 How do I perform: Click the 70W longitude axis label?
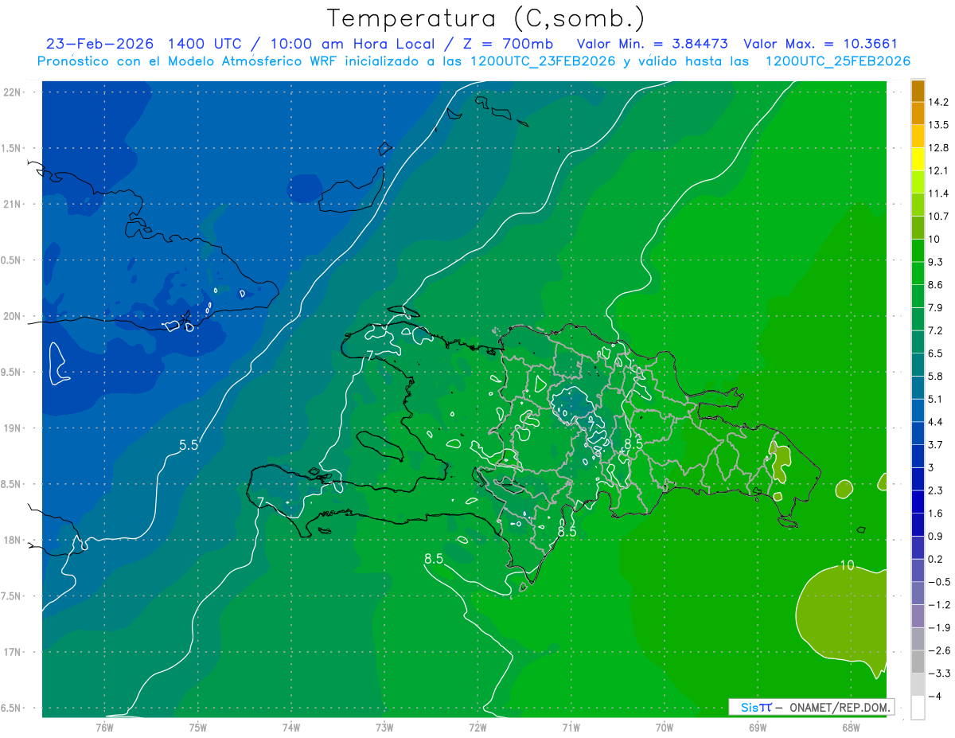coord(665,727)
